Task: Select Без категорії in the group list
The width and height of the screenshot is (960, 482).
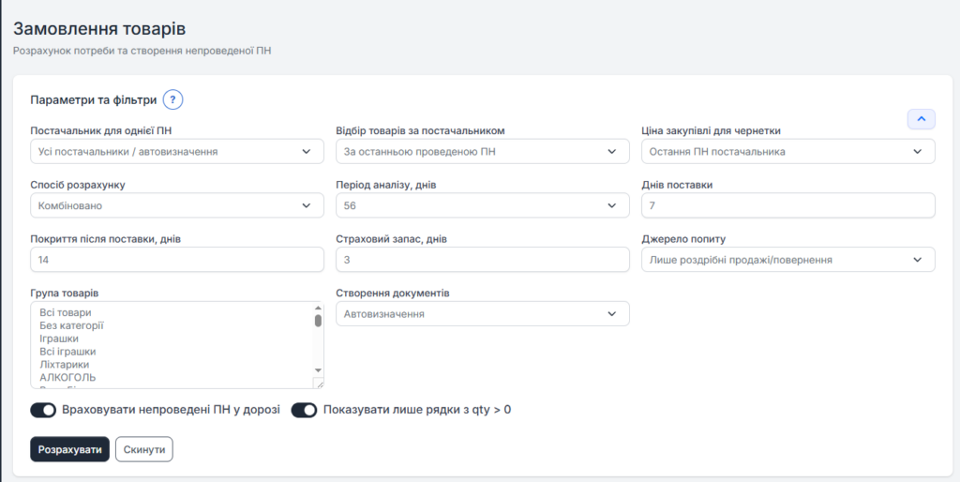Action: coord(71,325)
